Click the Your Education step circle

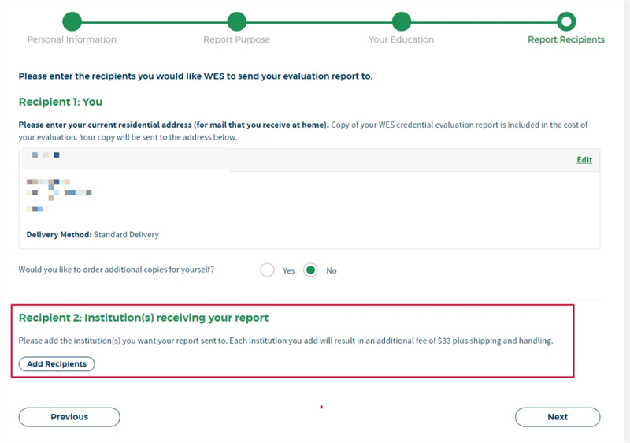tap(401, 21)
